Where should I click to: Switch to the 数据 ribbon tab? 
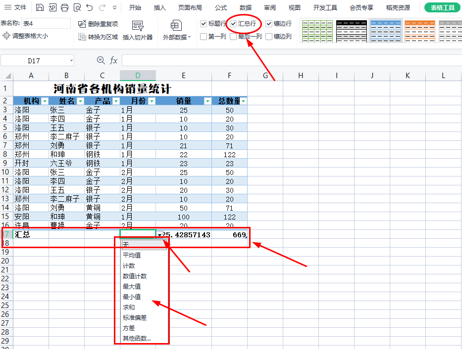coord(246,7)
